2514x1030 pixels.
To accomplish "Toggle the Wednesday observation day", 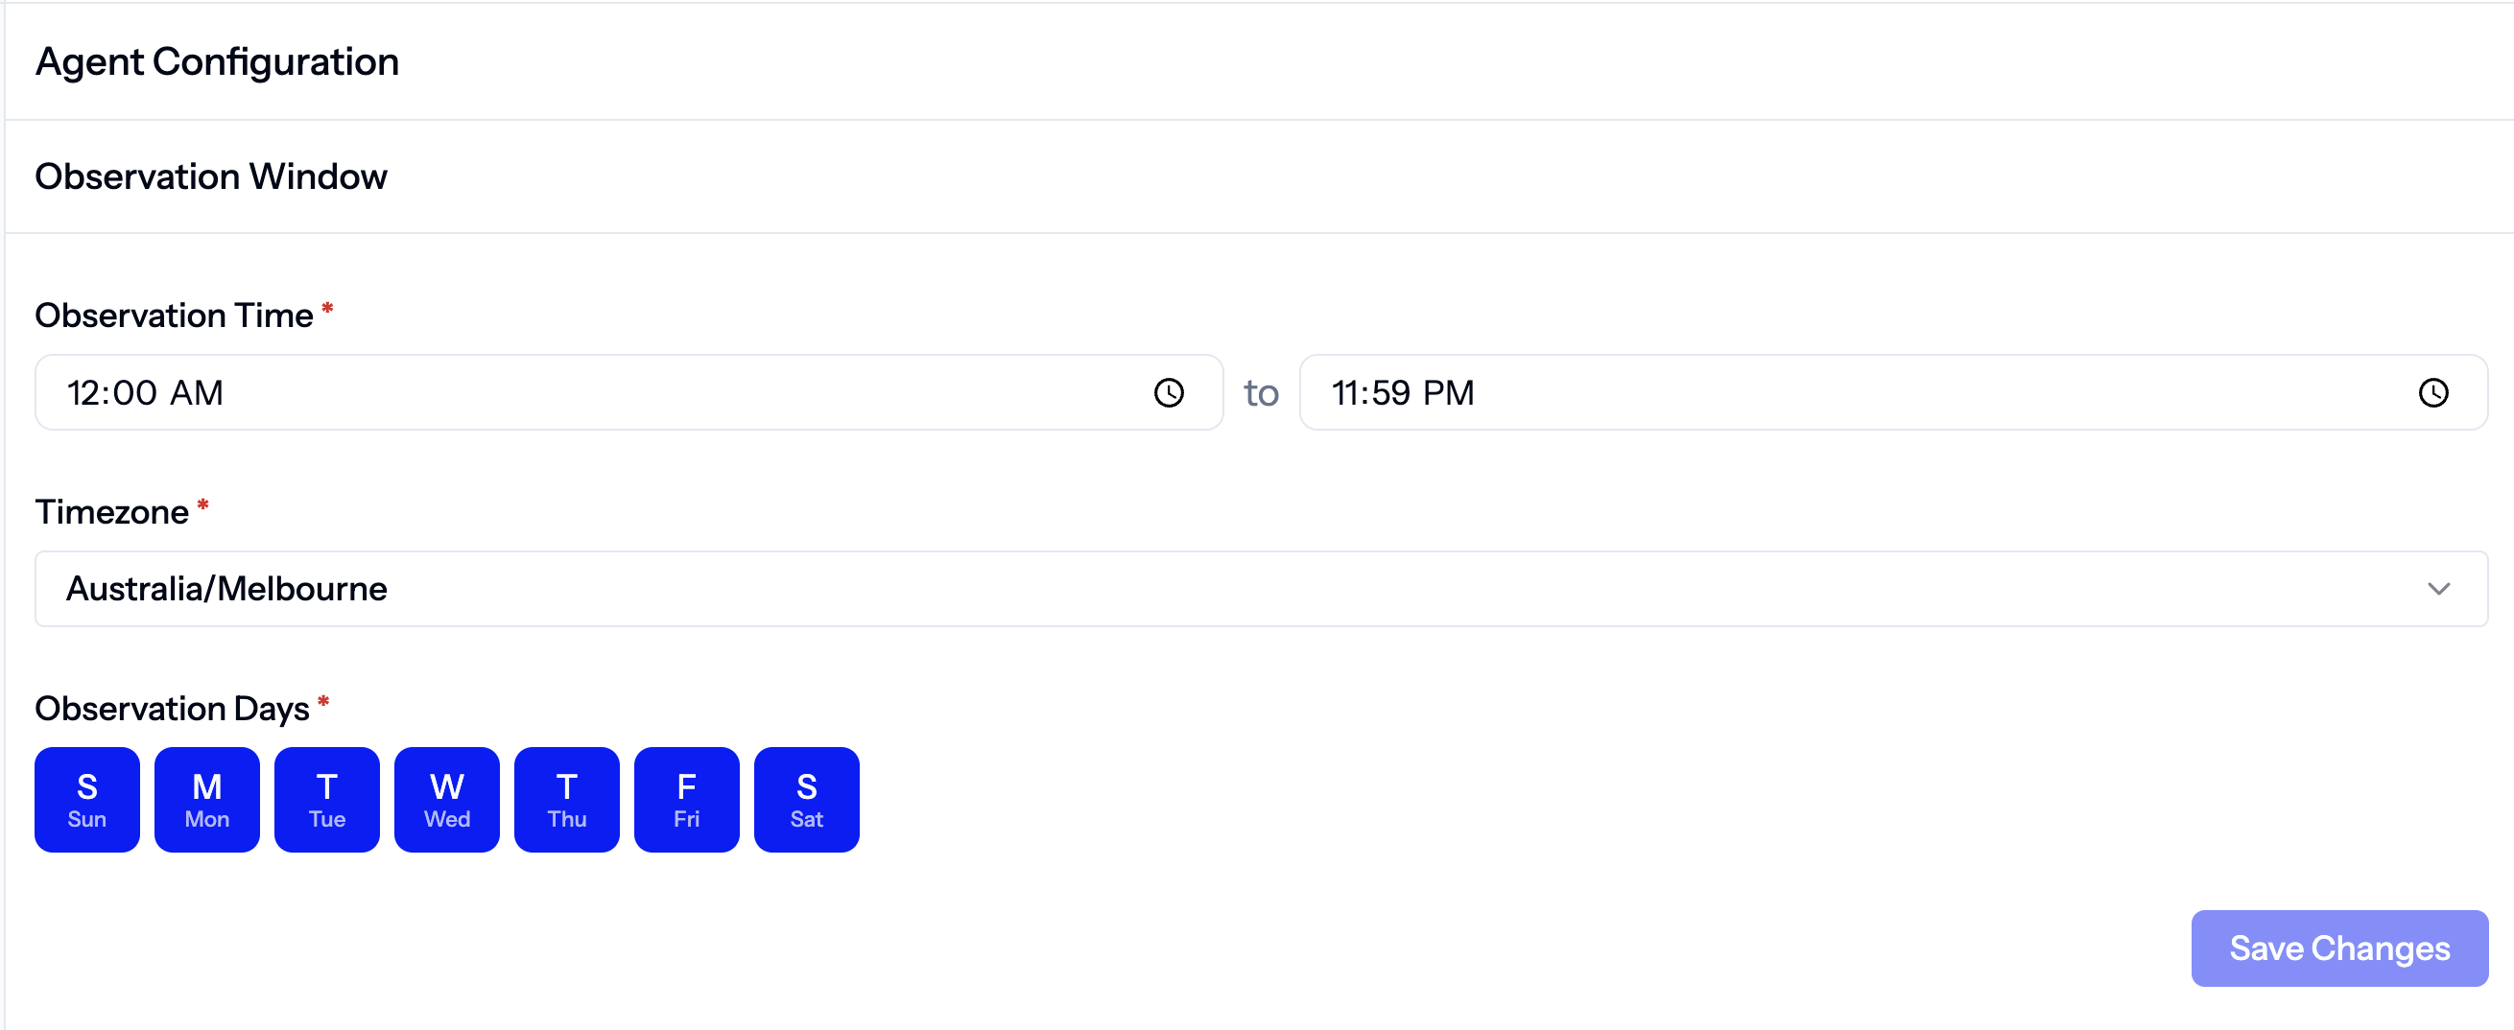I will (446, 799).
